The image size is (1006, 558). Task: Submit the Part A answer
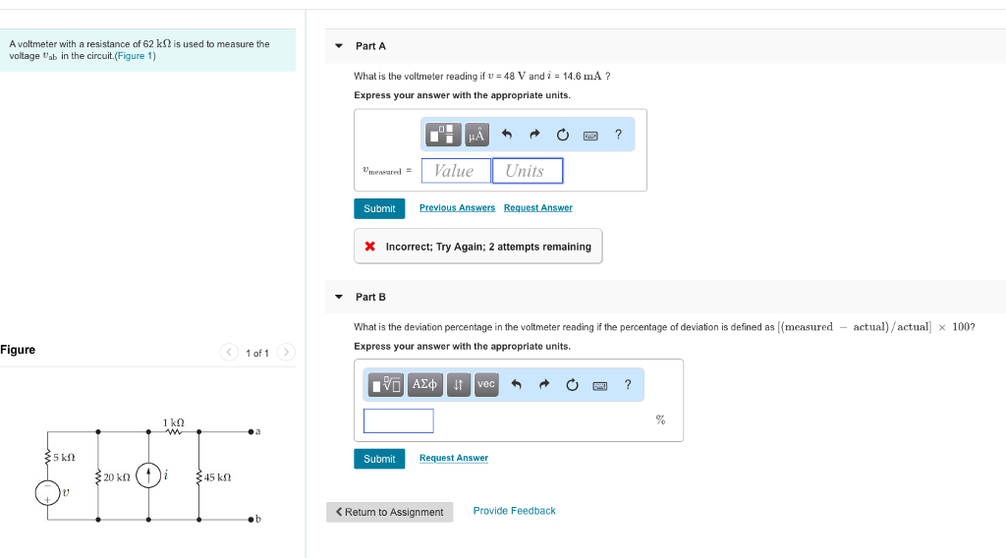click(379, 208)
